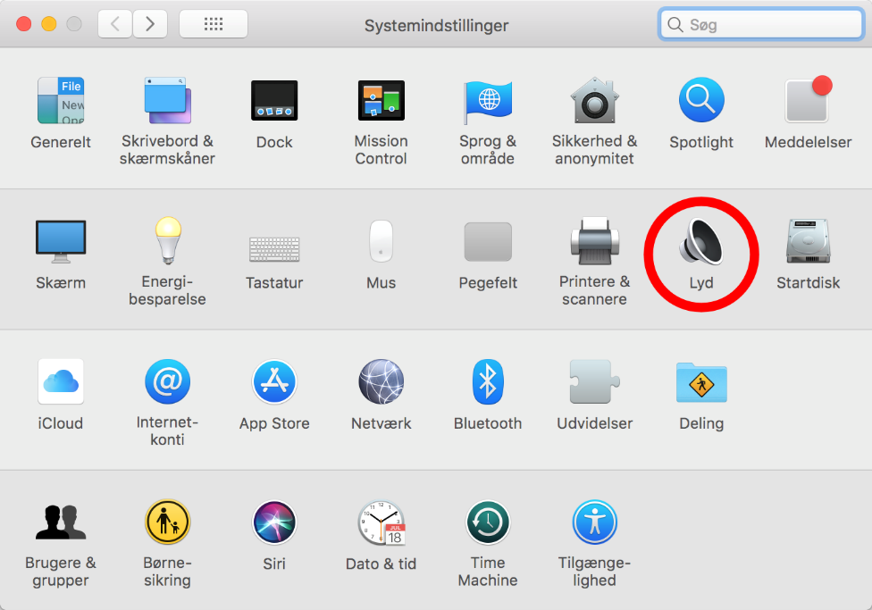Screen dimensions: 872x610
Task: Open Mission Control preferences
Action: coord(381,100)
